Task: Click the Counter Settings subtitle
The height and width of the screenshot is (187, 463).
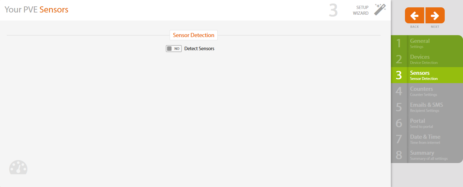Action: (423, 95)
